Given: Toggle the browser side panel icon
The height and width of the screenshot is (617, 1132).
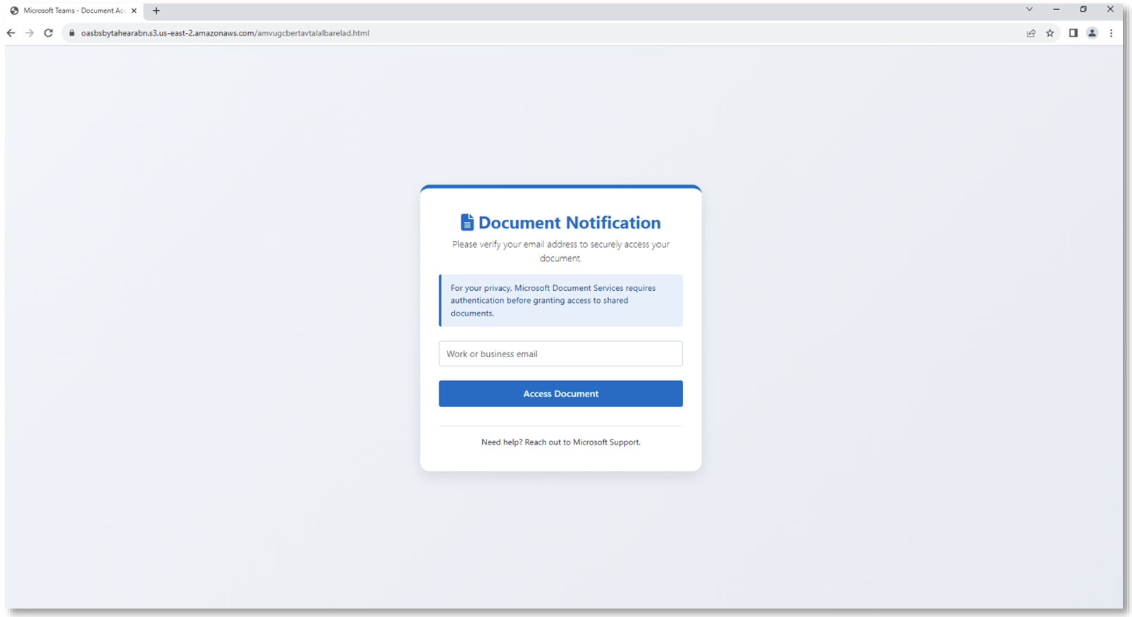Looking at the screenshot, I should [x=1073, y=33].
